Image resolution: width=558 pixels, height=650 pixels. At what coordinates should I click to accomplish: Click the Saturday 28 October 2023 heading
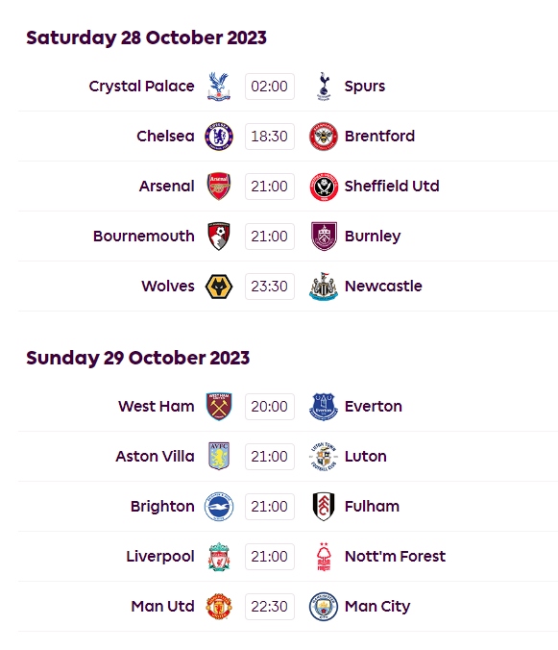tap(146, 37)
